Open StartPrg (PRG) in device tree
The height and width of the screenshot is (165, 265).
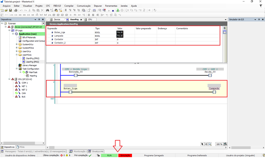point(32,58)
